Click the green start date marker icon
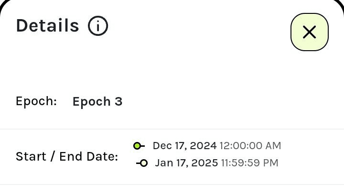Viewport: 344px width, 196px height. pyautogui.click(x=138, y=146)
